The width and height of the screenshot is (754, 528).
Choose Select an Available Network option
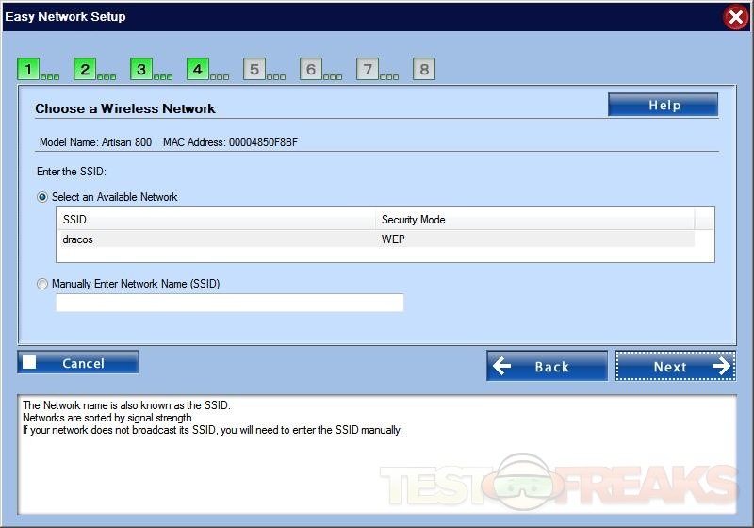point(42,197)
